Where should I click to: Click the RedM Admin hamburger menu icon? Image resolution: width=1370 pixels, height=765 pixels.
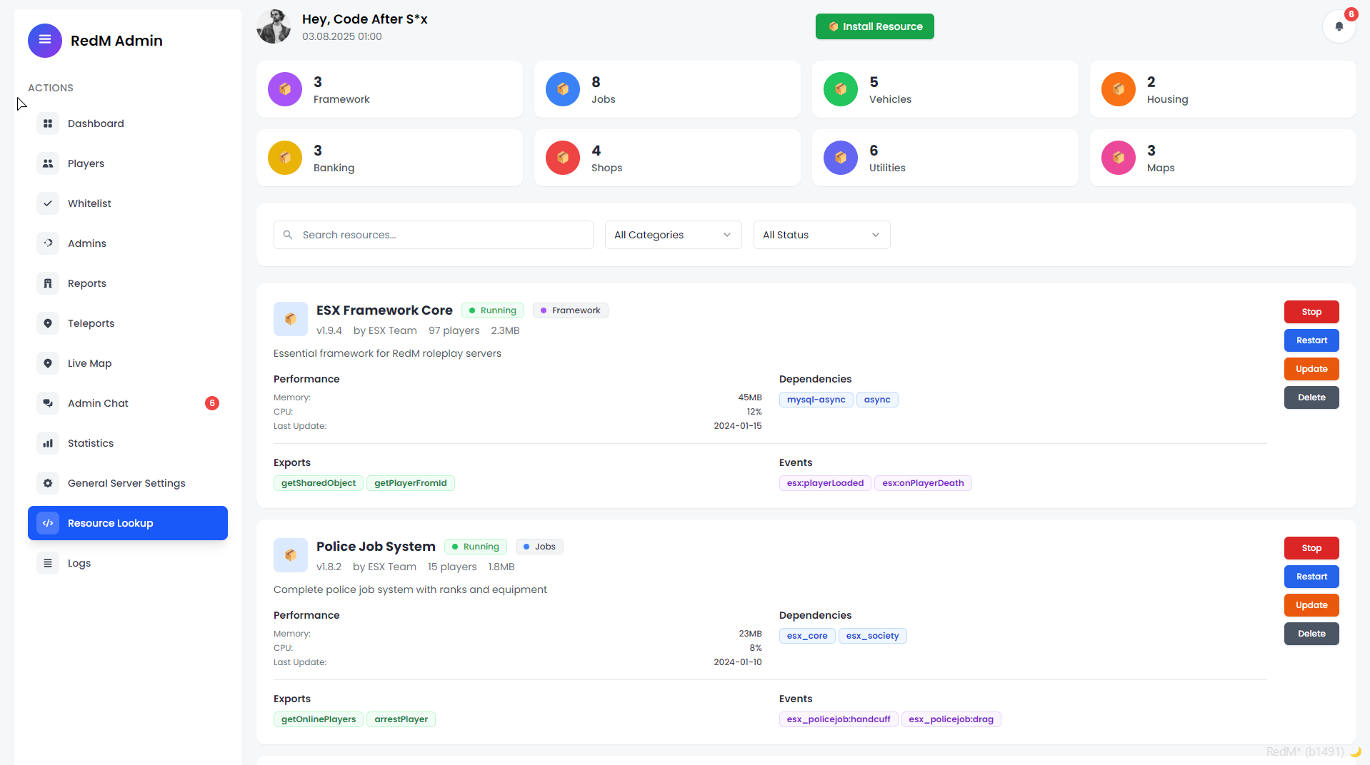click(45, 40)
